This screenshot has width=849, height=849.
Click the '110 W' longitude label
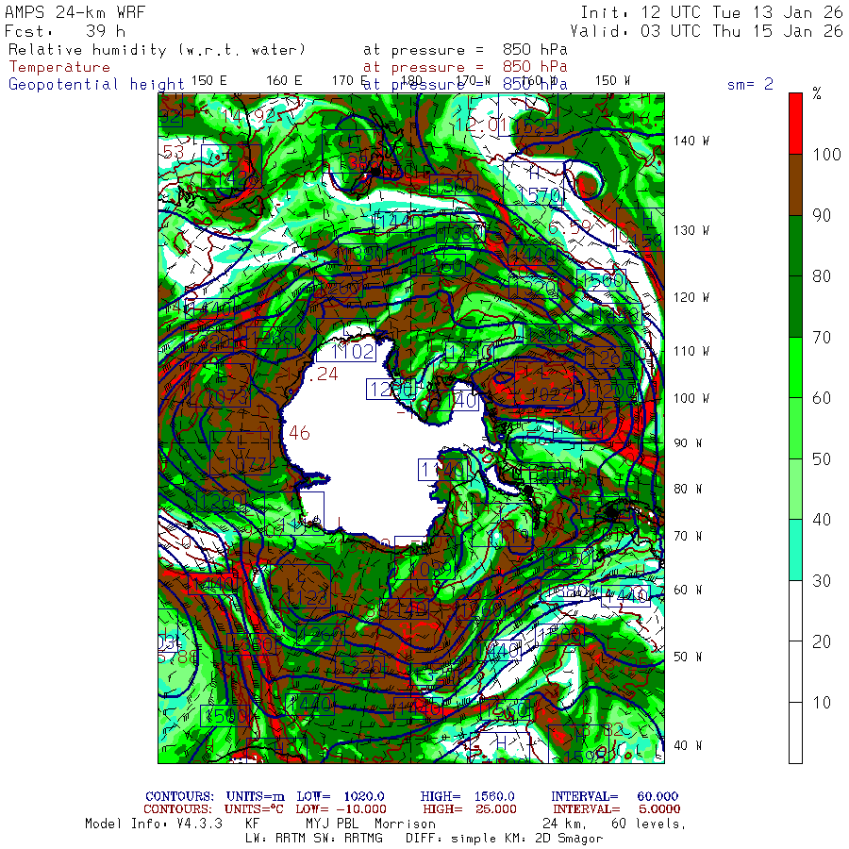(691, 352)
